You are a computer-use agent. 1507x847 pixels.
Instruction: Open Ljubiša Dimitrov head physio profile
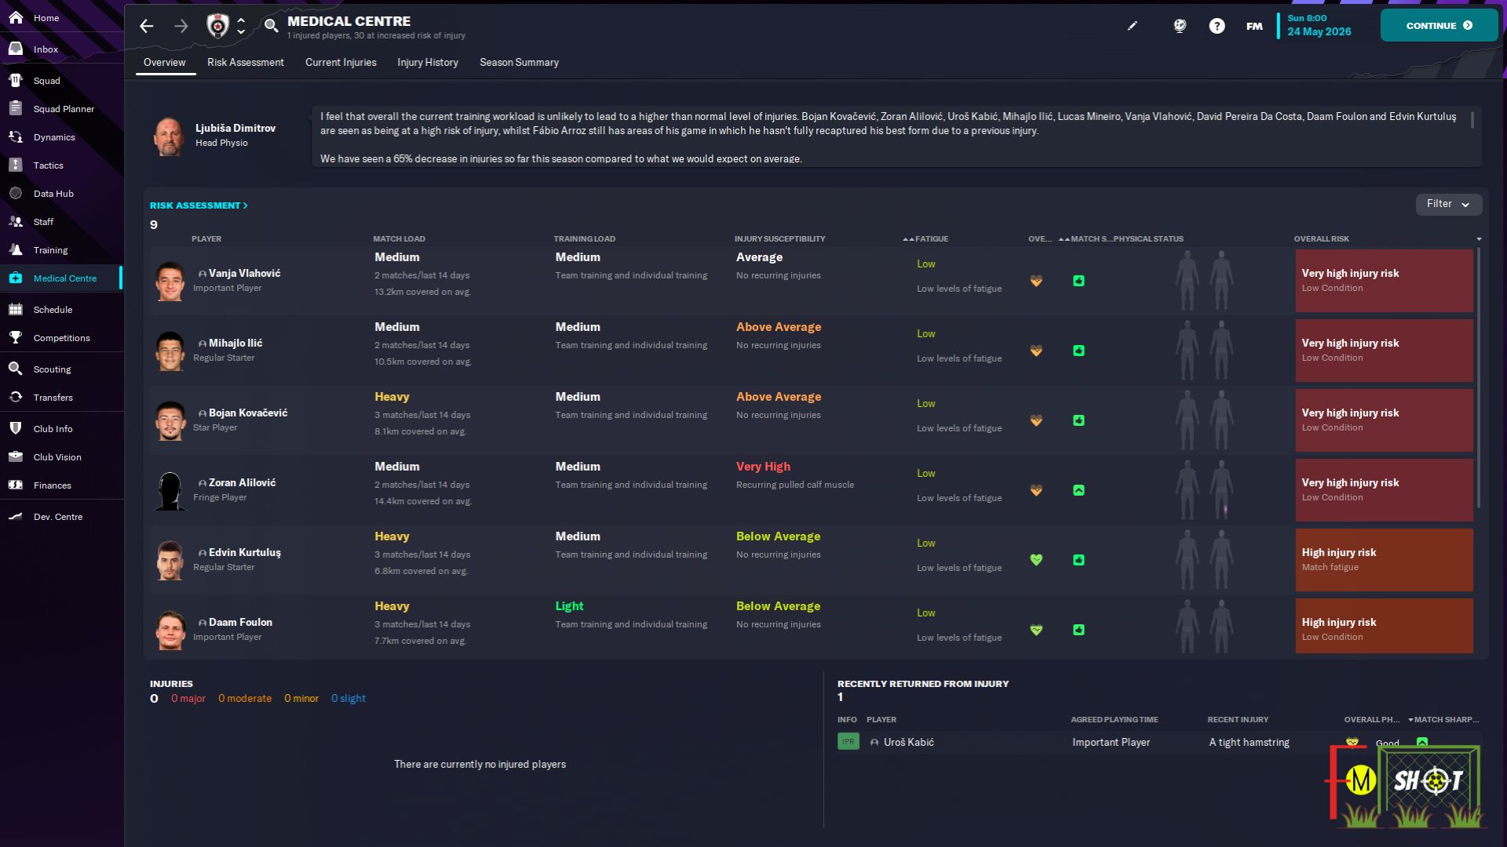point(235,128)
